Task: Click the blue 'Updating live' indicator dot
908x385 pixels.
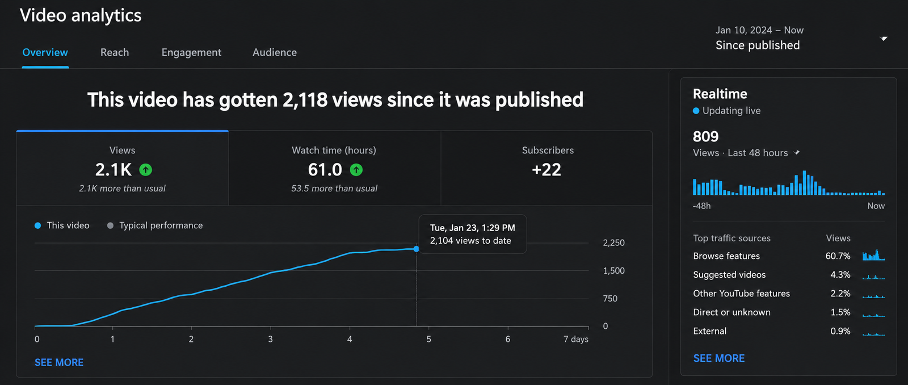Action: tap(696, 111)
